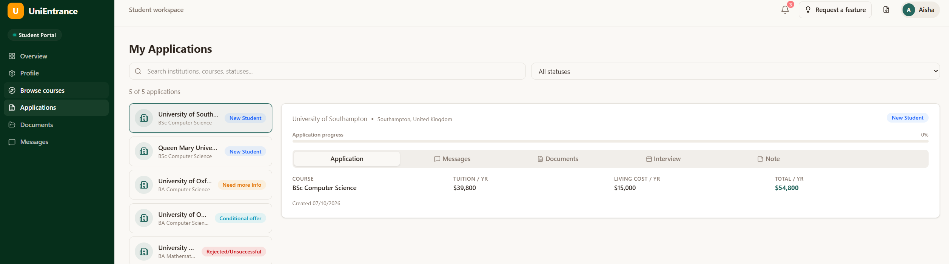Image resolution: width=949 pixels, height=264 pixels.
Task: Click the Messages chat icon in sidebar
Action: tap(12, 142)
